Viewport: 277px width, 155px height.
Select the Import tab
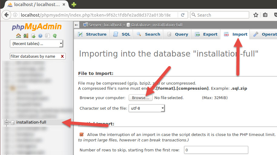[235, 34]
